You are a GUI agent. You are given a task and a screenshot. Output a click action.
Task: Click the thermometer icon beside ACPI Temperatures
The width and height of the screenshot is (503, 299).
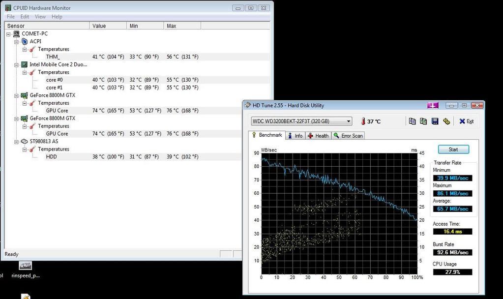(32, 49)
